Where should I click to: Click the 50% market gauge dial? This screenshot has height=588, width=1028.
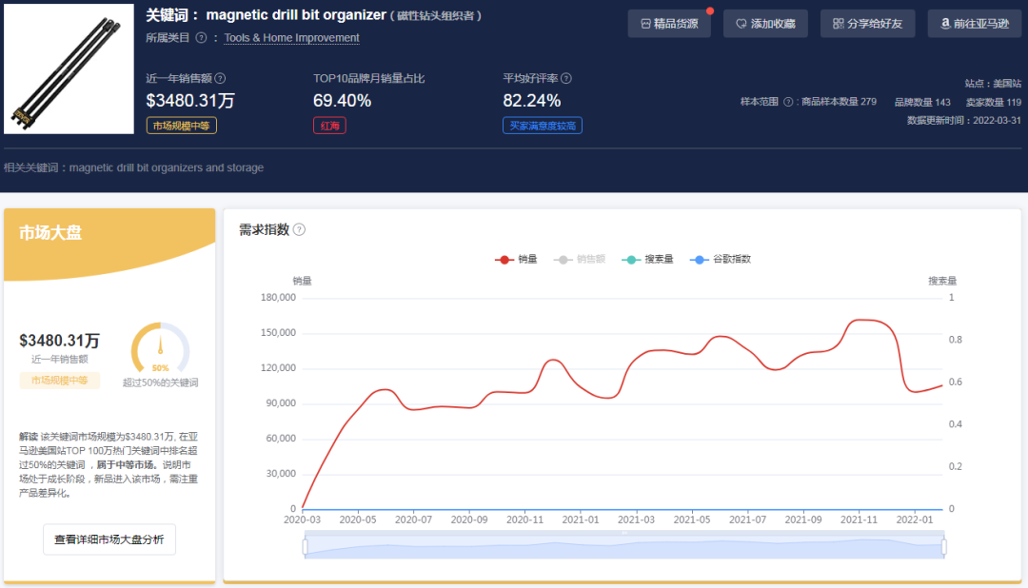pyautogui.click(x=161, y=348)
